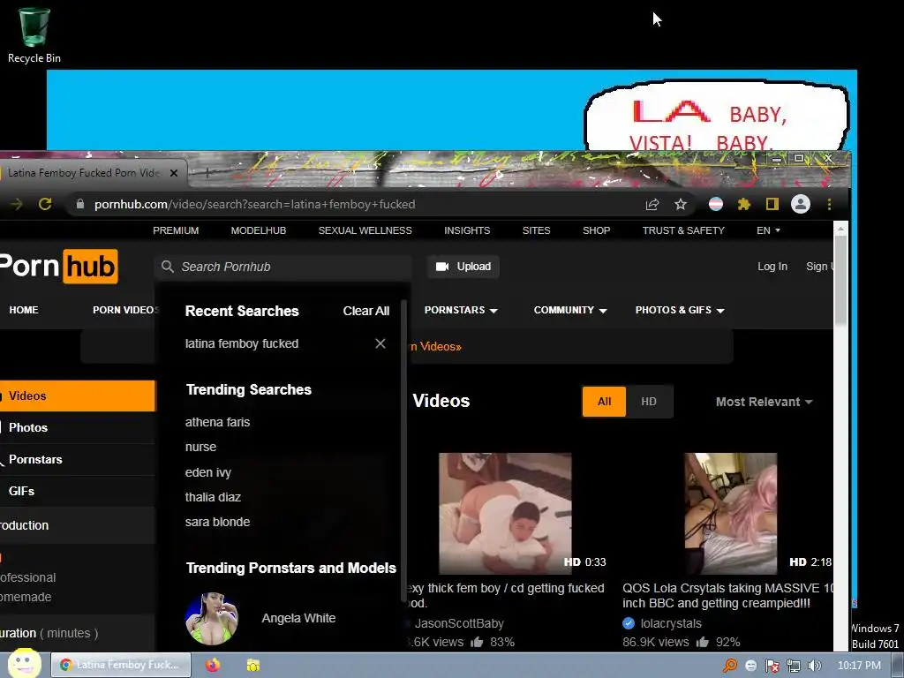Toggle the browser side panel icon

point(772,204)
